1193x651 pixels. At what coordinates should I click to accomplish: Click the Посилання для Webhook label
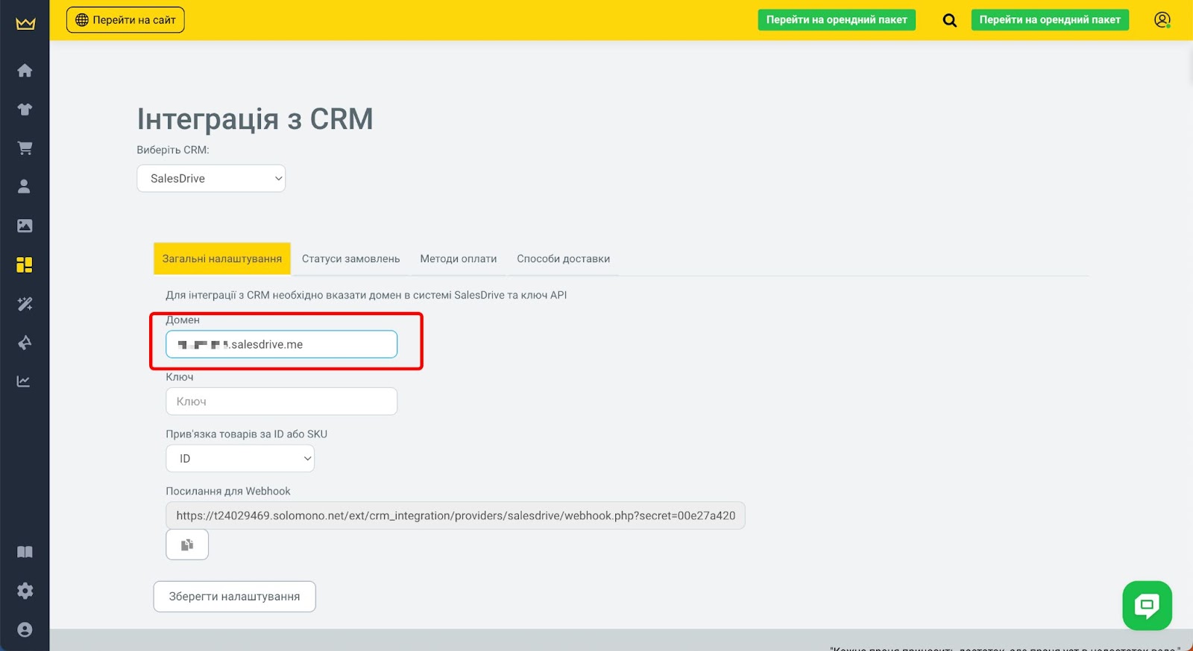click(x=228, y=492)
